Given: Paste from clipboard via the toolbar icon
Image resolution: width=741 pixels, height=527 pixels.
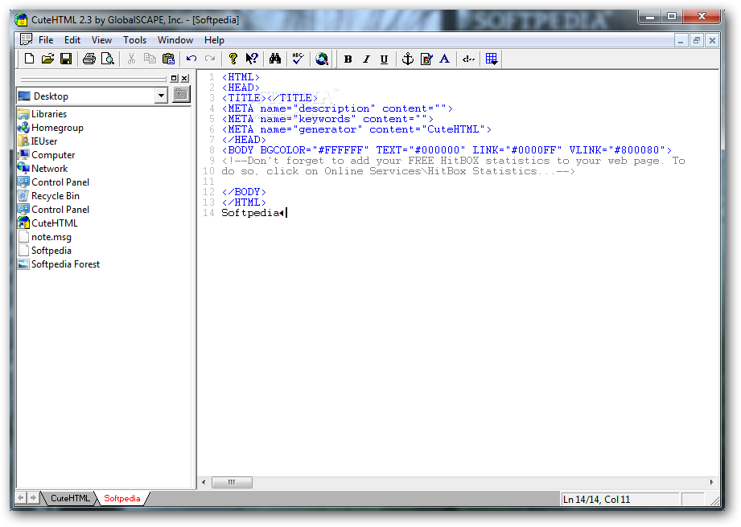Looking at the screenshot, I should [x=168, y=59].
